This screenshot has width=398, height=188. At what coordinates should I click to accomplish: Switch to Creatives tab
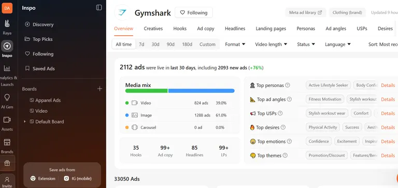coord(153,28)
